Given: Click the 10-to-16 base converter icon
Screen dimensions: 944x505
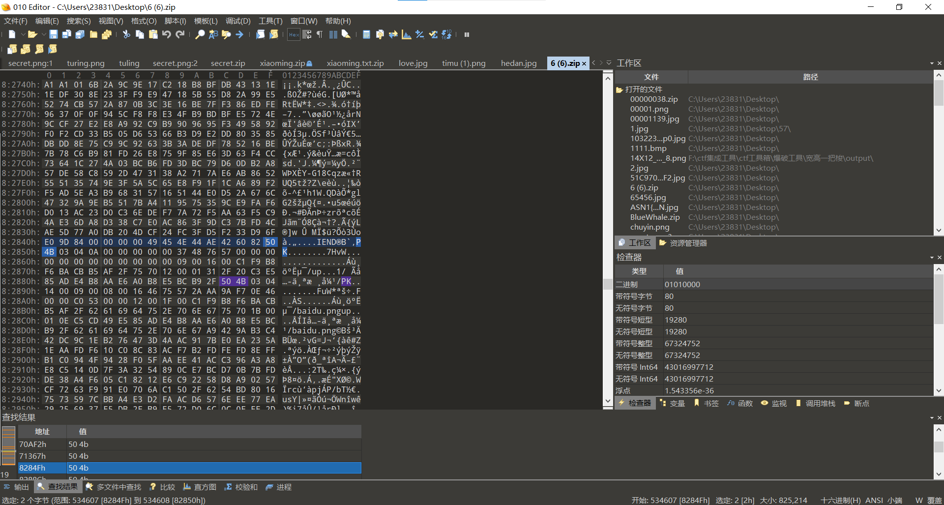Looking at the screenshot, I should pos(446,34).
